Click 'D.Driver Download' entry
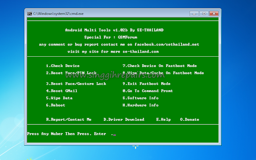Screen dimensions: 256x160 (x=124, y=120)
